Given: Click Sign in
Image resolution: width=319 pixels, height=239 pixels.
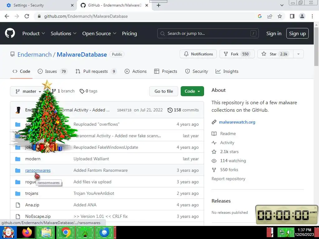Looking at the screenshot, I should point(274,34).
